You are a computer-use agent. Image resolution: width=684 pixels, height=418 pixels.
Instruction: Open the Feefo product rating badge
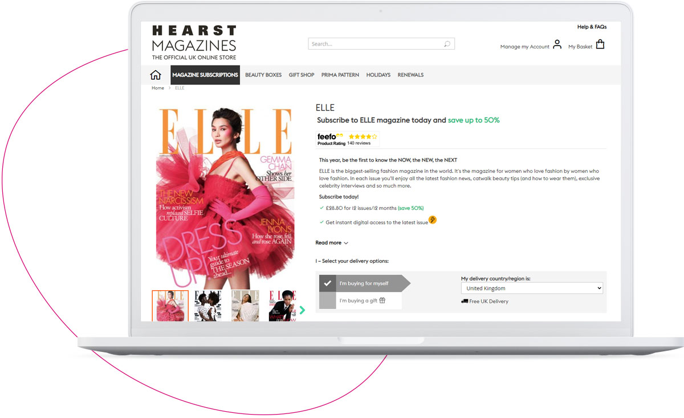pos(348,140)
